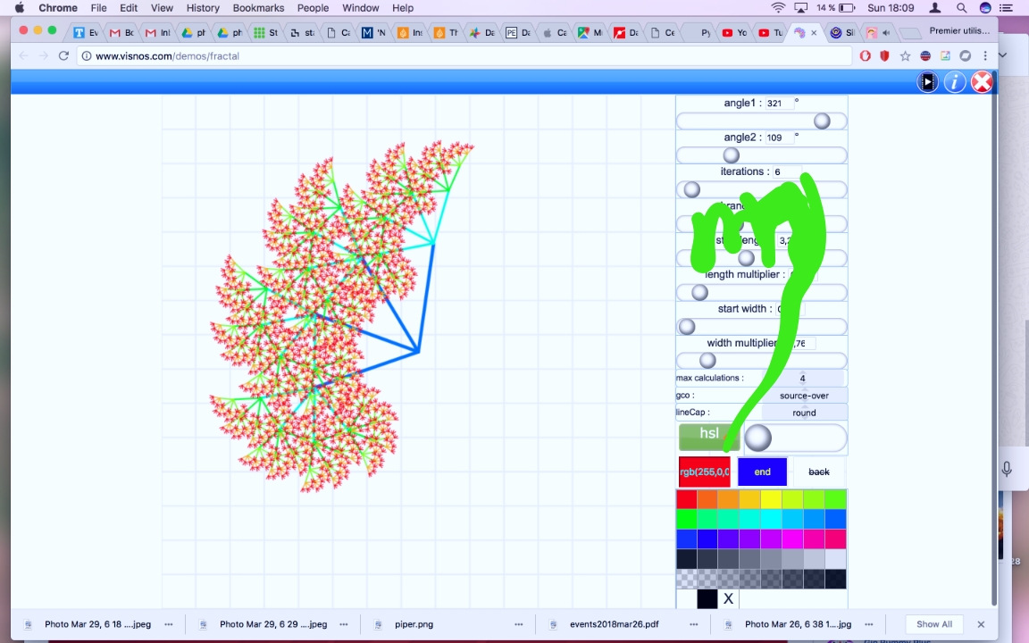Open options for the piper.png download

coord(518,624)
